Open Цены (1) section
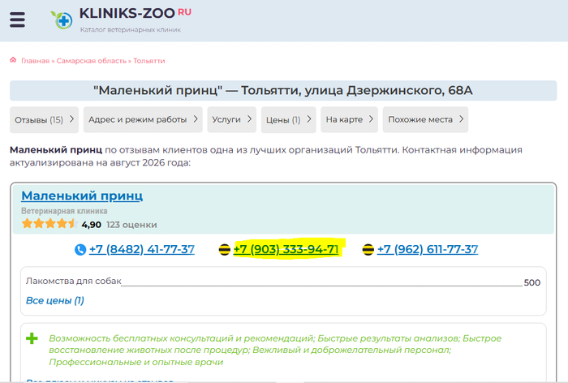 point(288,119)
